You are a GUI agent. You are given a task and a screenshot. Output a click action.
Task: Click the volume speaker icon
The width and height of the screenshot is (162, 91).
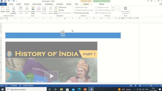tap(143, 89)
